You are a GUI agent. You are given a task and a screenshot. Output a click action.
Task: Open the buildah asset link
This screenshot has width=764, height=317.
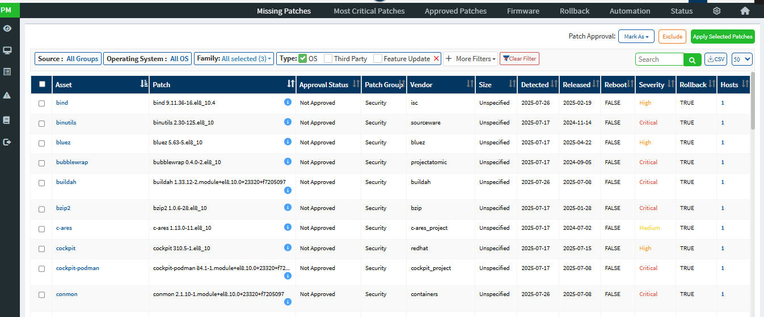tap(66, 182)
